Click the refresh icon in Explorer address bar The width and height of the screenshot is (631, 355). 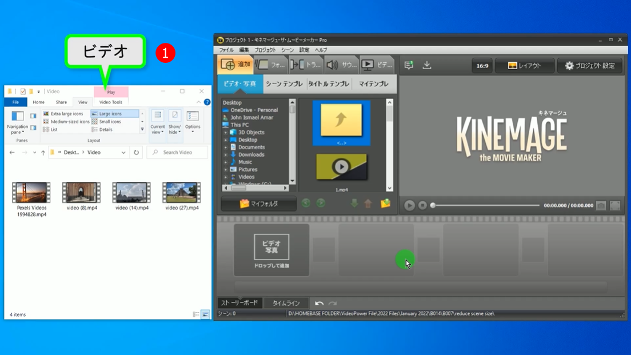(x=136, y=153)
